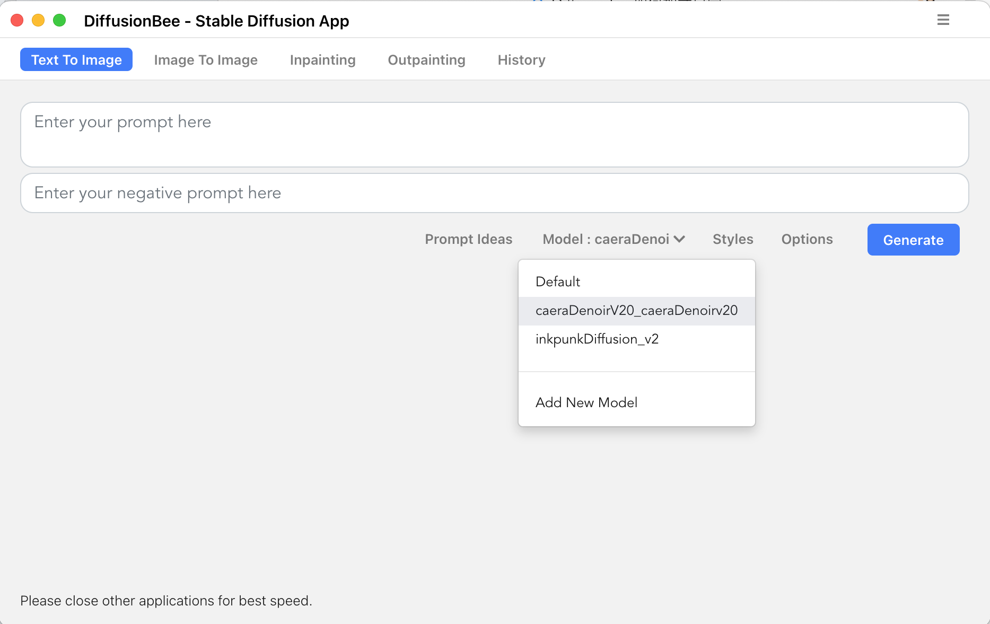
Task: Switch to the Text To Image tab
Action: pos(76,59)
